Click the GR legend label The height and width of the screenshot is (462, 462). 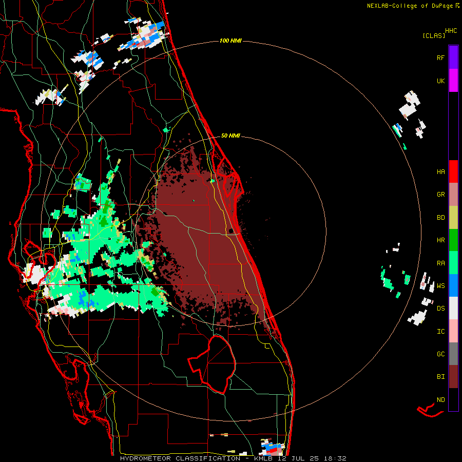(x=440, y=195)
